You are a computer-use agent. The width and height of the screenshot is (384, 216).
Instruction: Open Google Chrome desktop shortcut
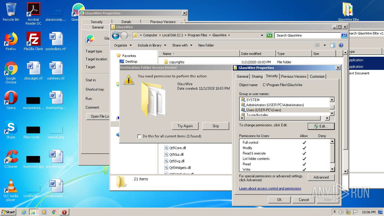pyautogui.click(x=11, y=73)
